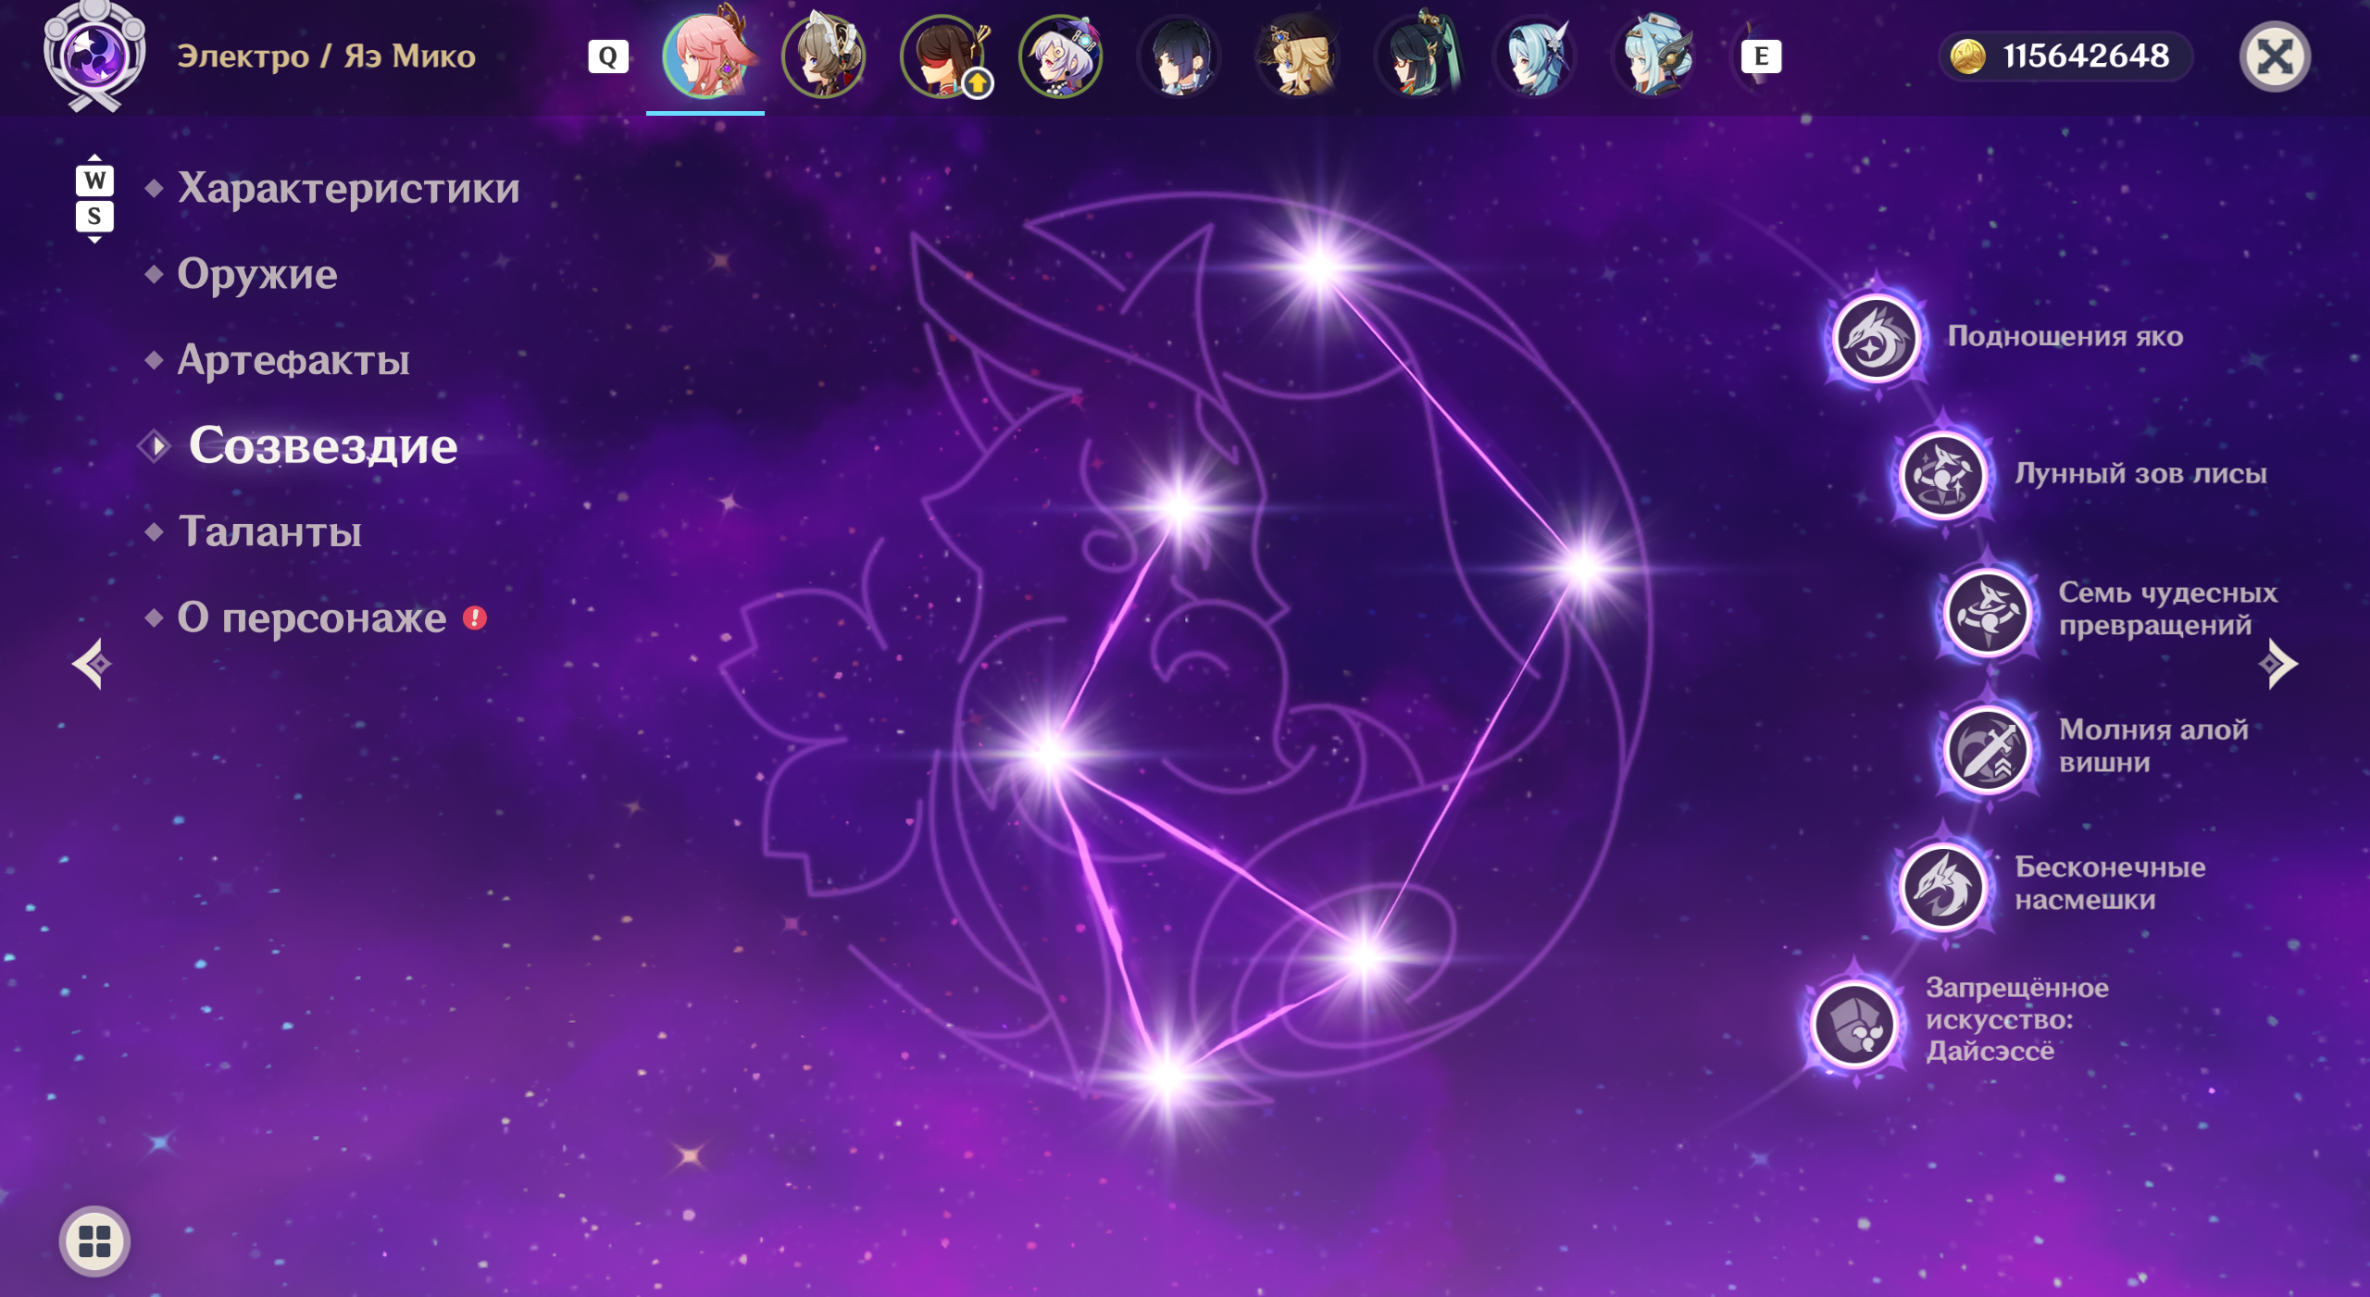Click the Запрещённое искусство: Дайсэссё label
Screen dimensions: 2370x1297
tap(2018, 1019)
